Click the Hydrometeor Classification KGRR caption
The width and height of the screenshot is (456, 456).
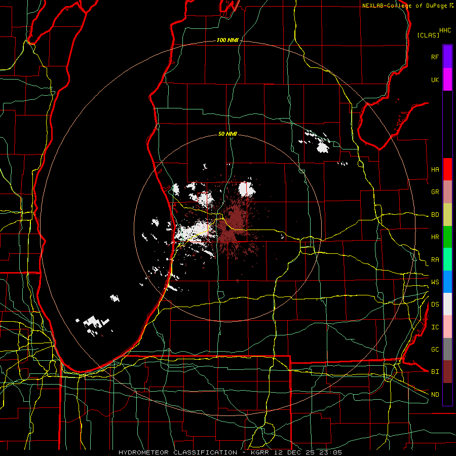click(x=230, y=452)
